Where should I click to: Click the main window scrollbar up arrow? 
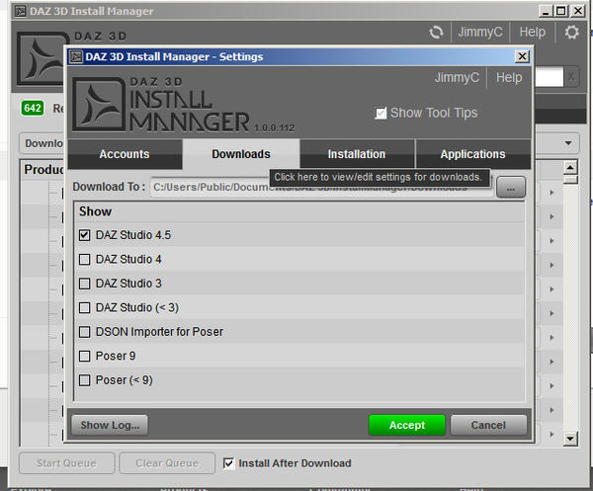570,167
